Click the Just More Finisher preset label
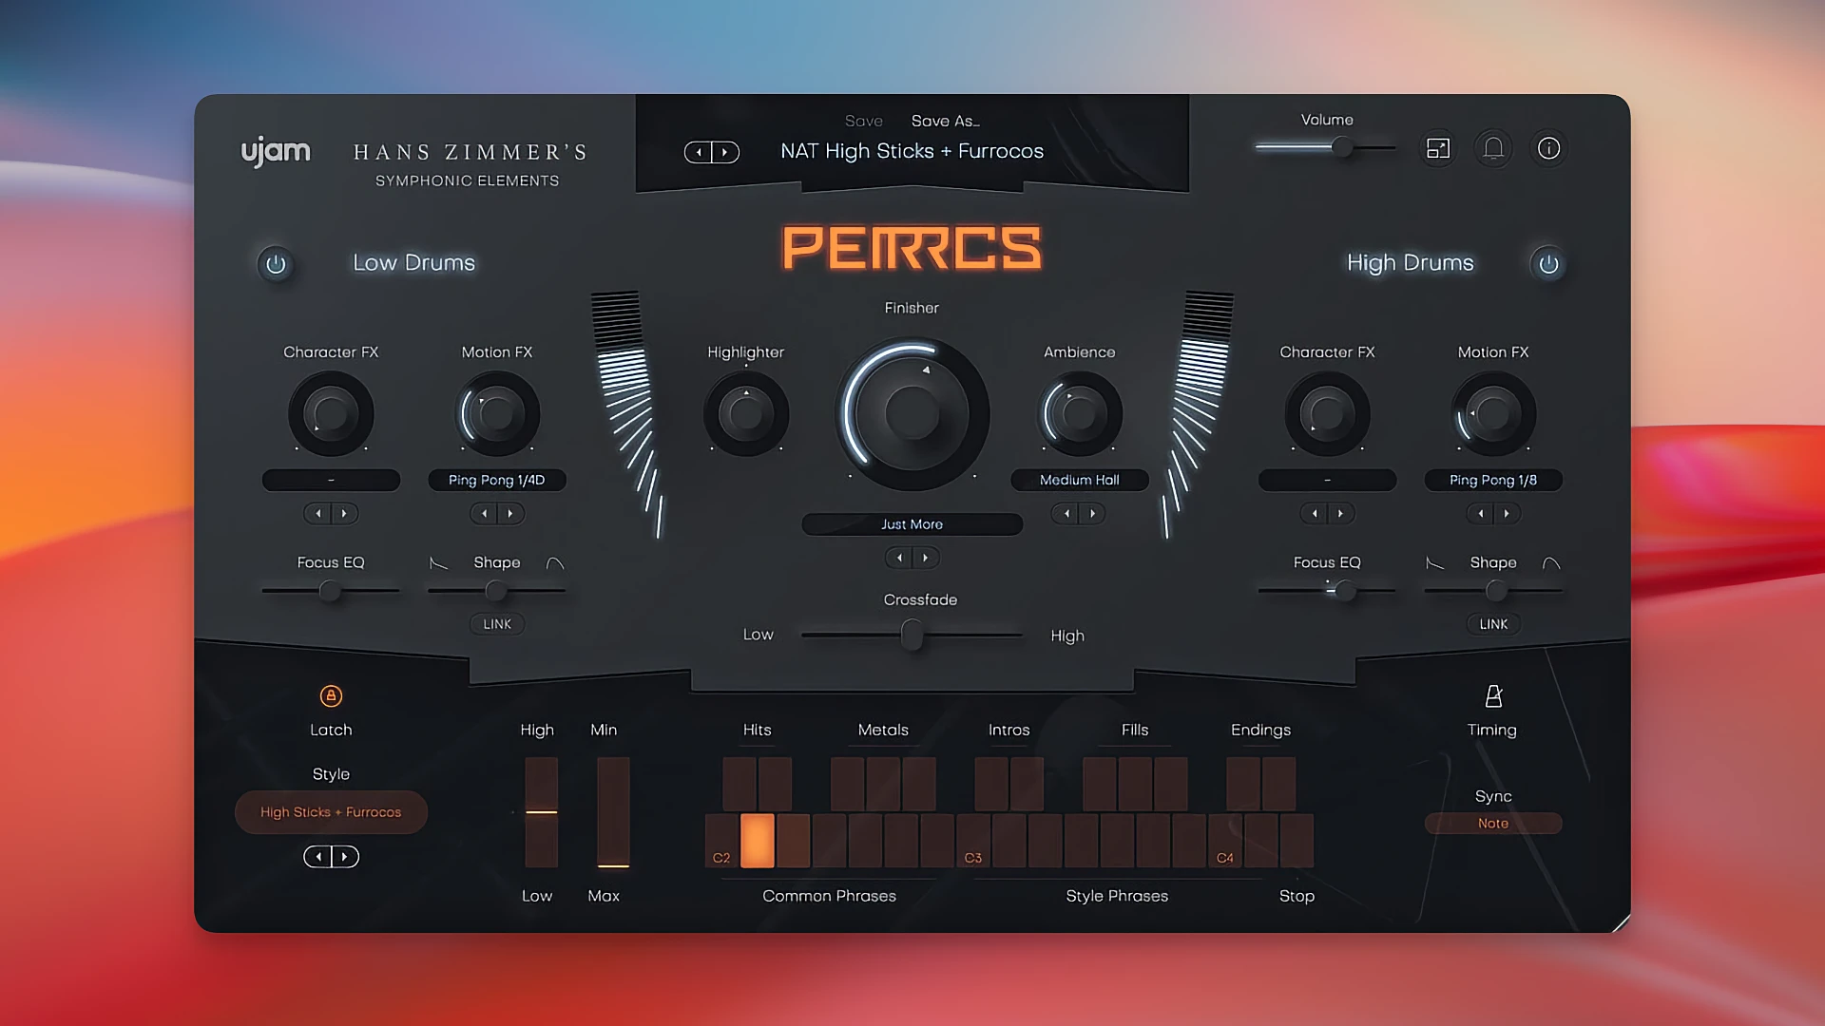The height and width of the screenshot is (1026, 1825). 912,523
